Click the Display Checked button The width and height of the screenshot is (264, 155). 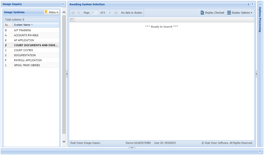coord(213,13)
